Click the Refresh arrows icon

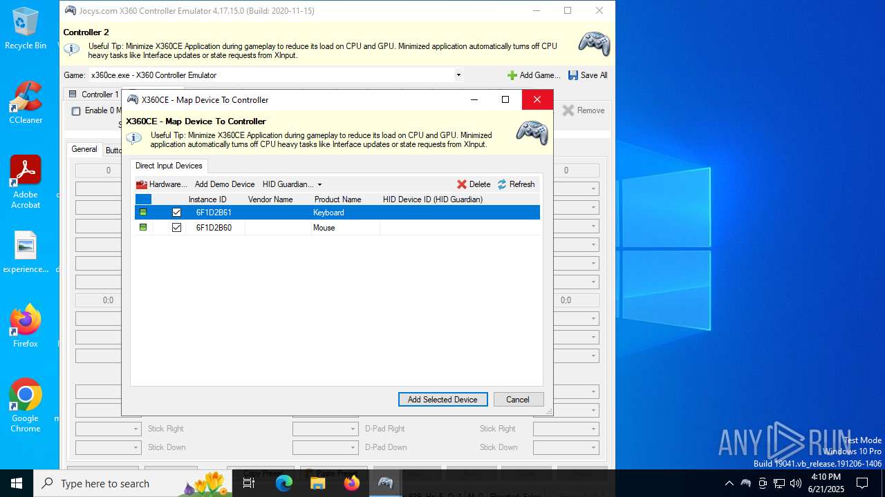click(502, 184)
